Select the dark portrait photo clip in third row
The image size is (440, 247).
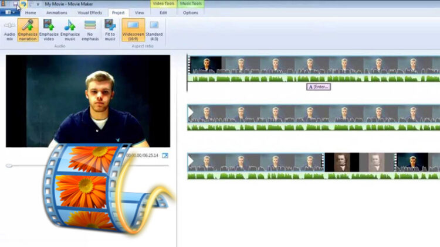[342, 162]
